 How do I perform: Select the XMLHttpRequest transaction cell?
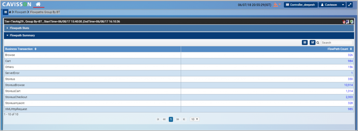[x=92, y=109]
